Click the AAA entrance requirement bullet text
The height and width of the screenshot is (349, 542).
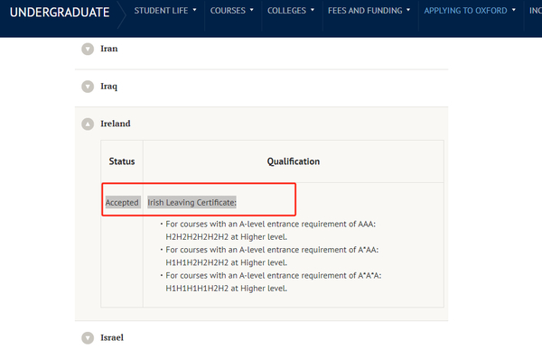pyautogui.click(x=270, y=224)
